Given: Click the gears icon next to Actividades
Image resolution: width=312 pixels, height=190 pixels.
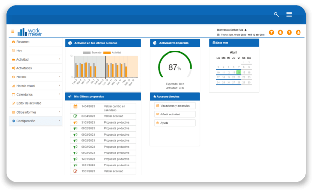Looking at the screenshot, I should pyautogui.click(x=13, y=68).
